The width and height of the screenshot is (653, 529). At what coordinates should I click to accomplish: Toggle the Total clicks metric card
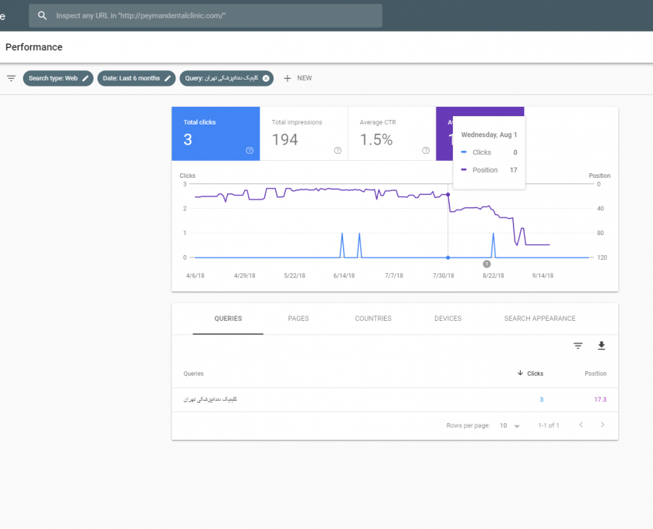[x=215, y=134]
